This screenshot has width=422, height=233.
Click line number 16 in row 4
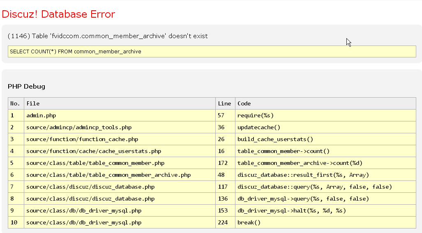[221, 151]
